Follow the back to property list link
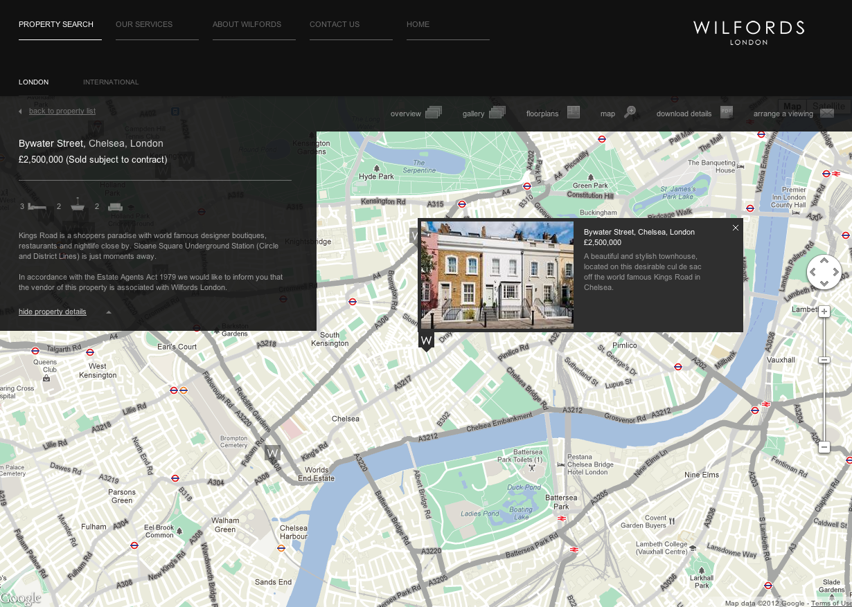 point(62,111)
